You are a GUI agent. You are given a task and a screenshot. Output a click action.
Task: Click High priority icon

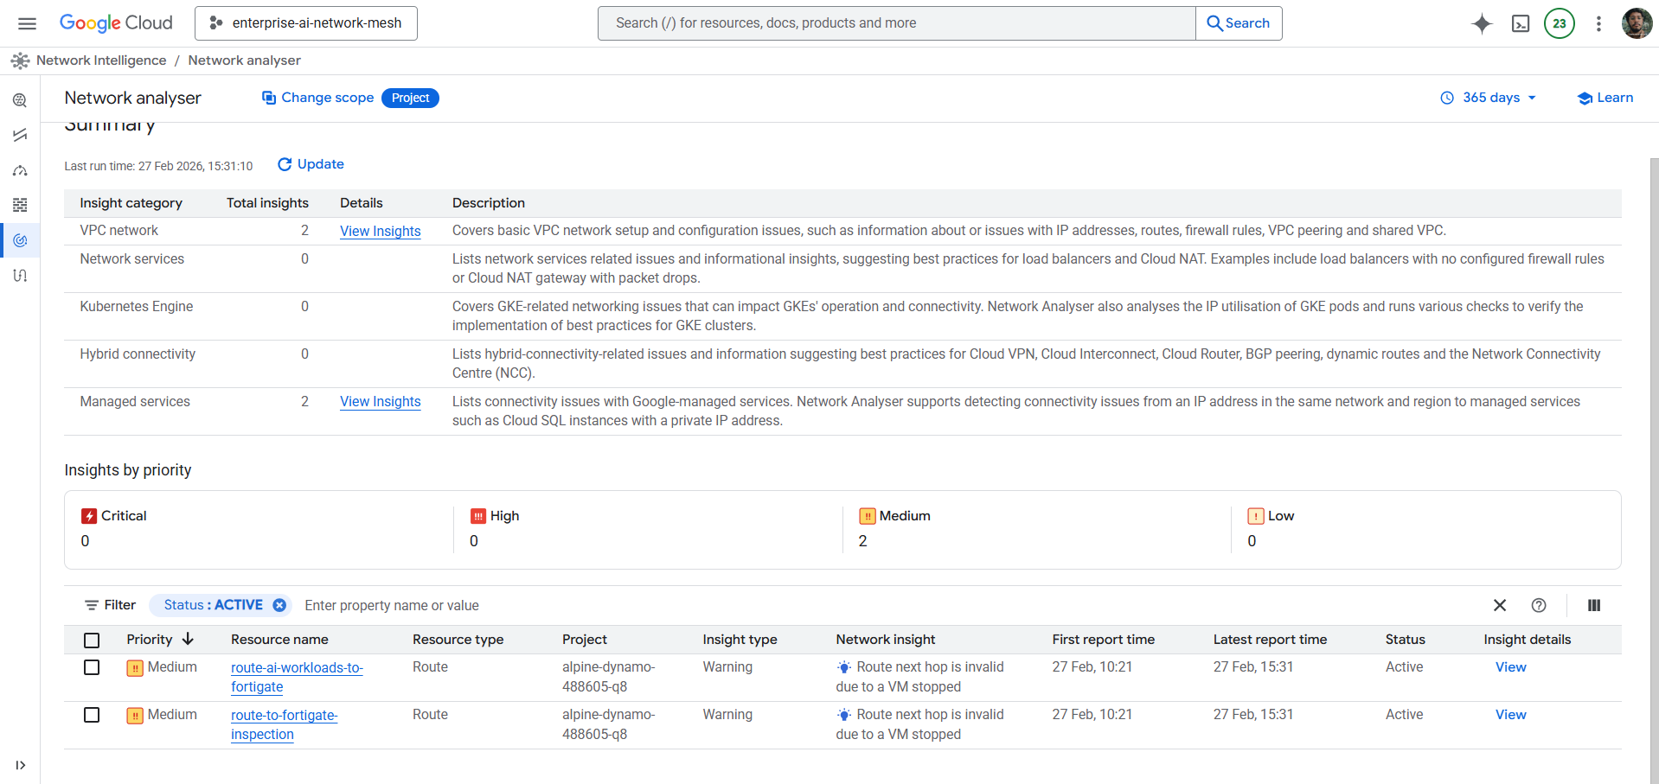(478, 516)
